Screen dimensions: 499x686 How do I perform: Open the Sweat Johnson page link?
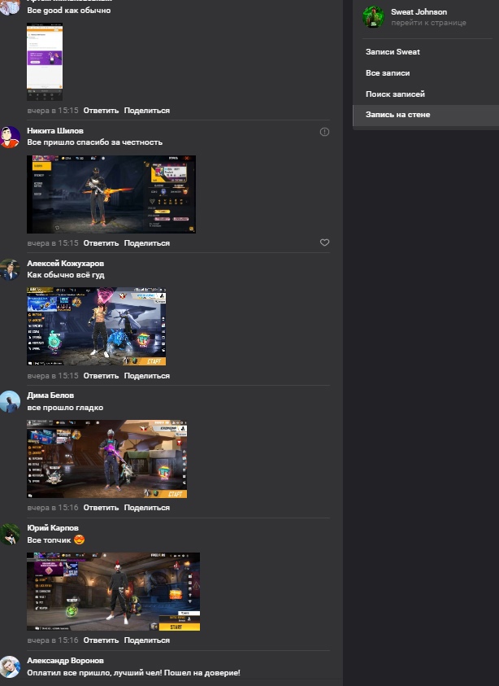pyautogui.click(x=428, y=23)
